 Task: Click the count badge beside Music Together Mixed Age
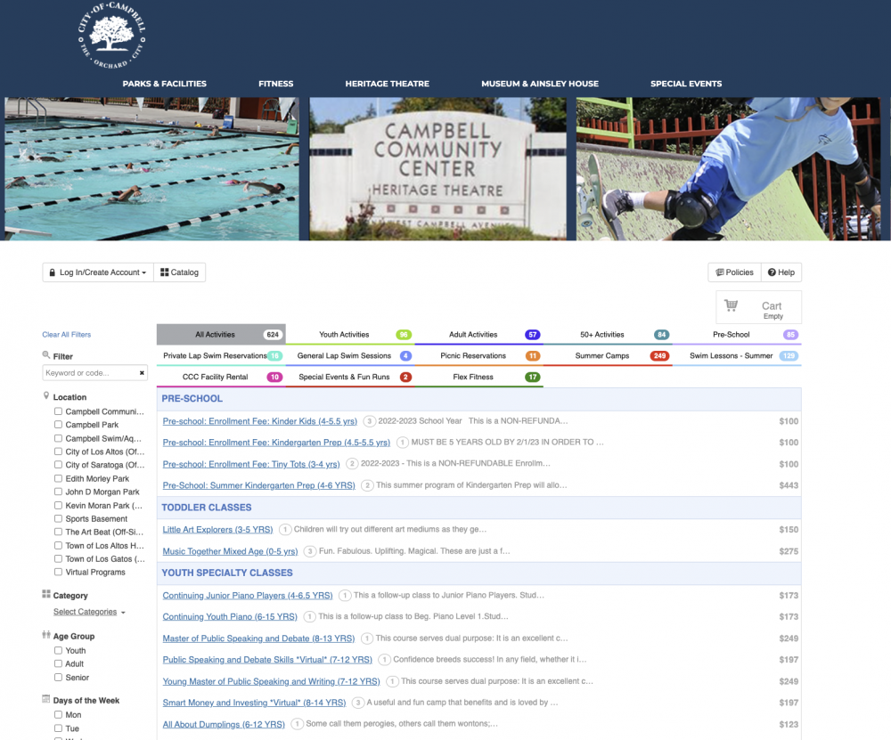(x=310, y=551)
